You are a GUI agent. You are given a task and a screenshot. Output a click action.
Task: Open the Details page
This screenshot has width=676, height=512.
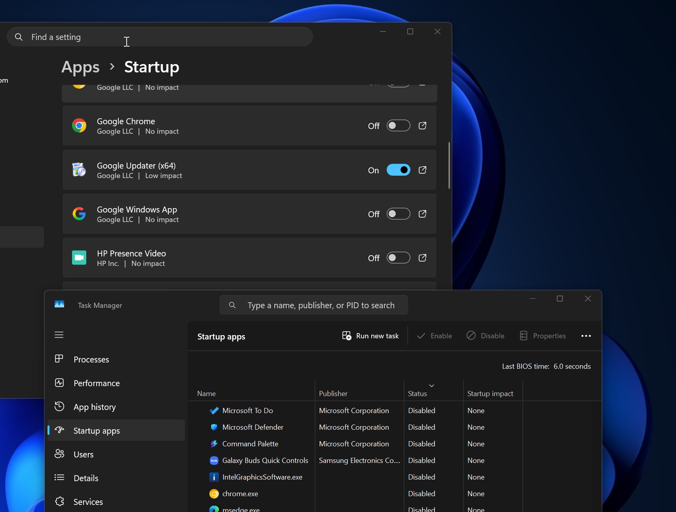tap(116, 478)
